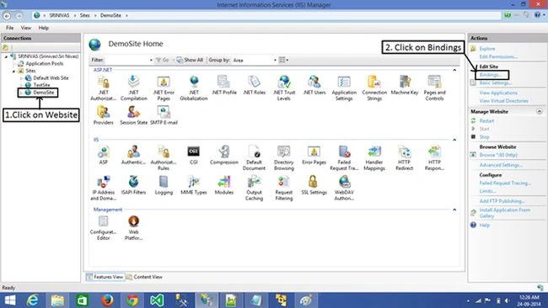Open the view mode dropdown button
Viewport: 548px width, 308px height.
(283, 60)
